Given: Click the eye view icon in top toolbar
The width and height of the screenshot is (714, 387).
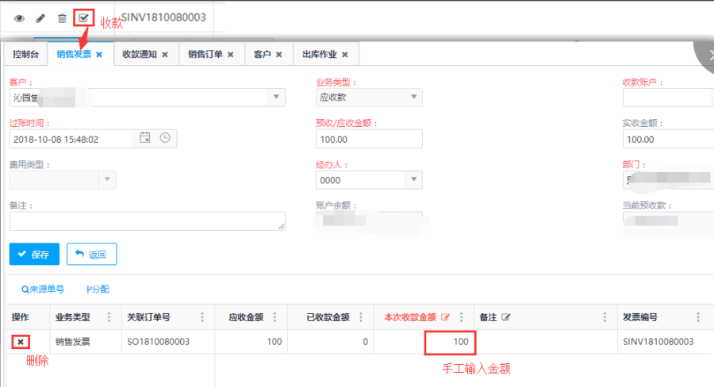Looking at the screenshot, I should 19,17.
